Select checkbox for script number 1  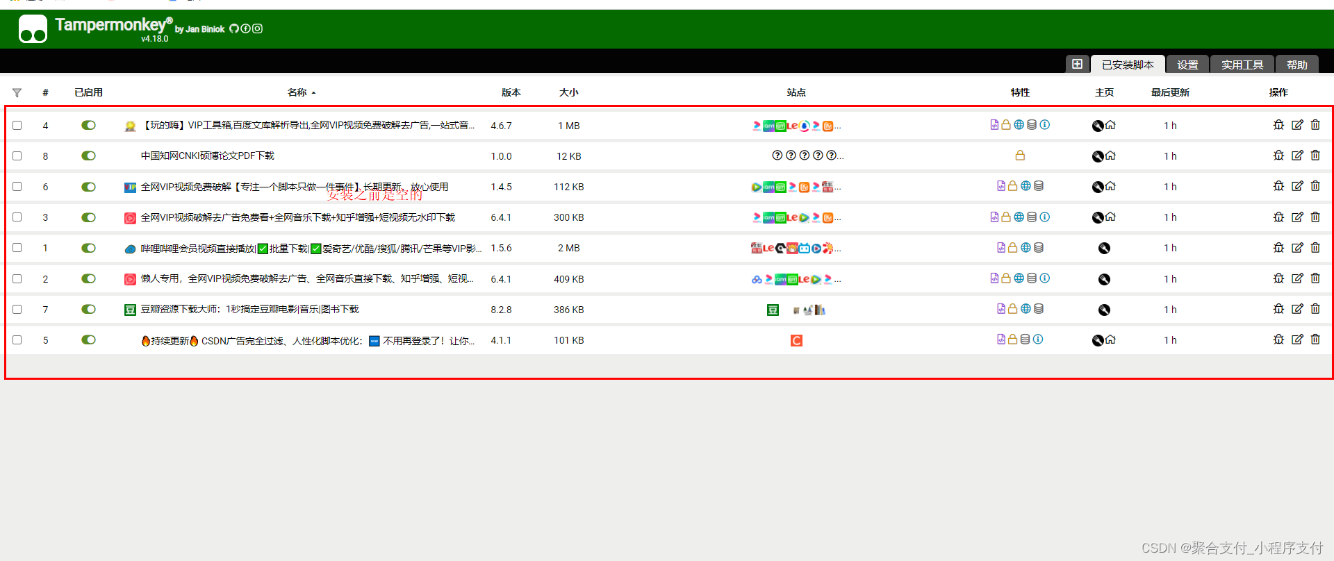pos(17,248)
